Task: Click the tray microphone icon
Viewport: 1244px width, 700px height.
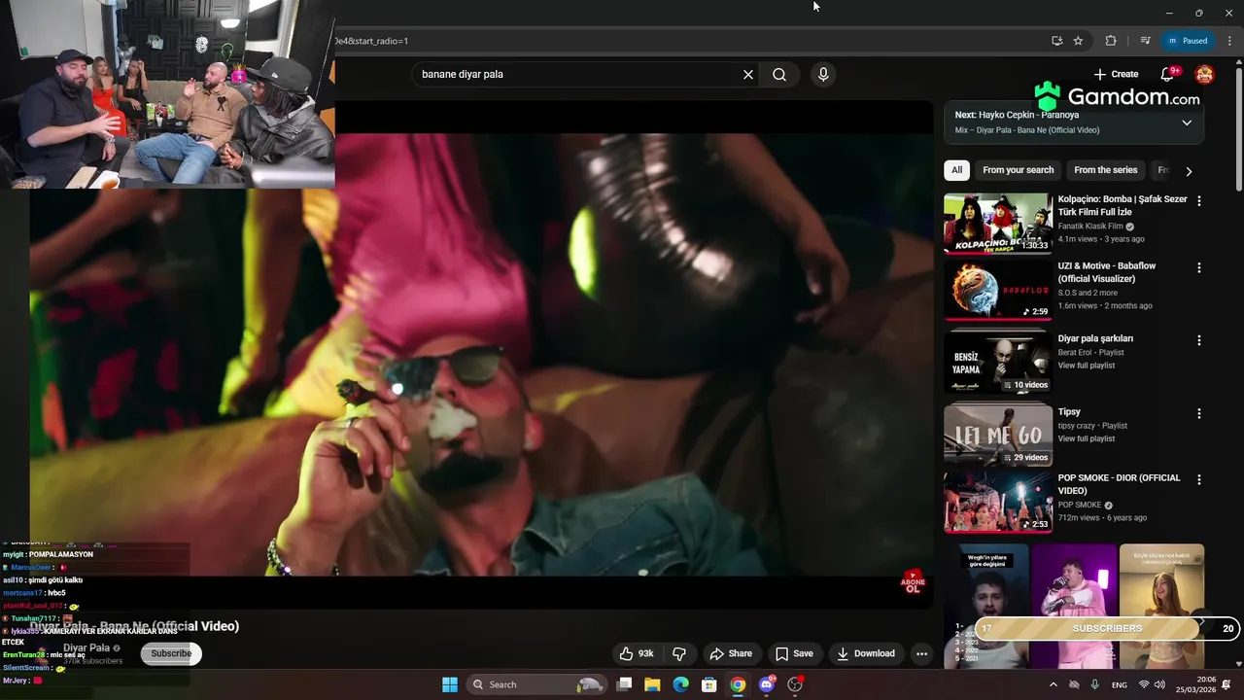Action: click(x=1094, y=684)
